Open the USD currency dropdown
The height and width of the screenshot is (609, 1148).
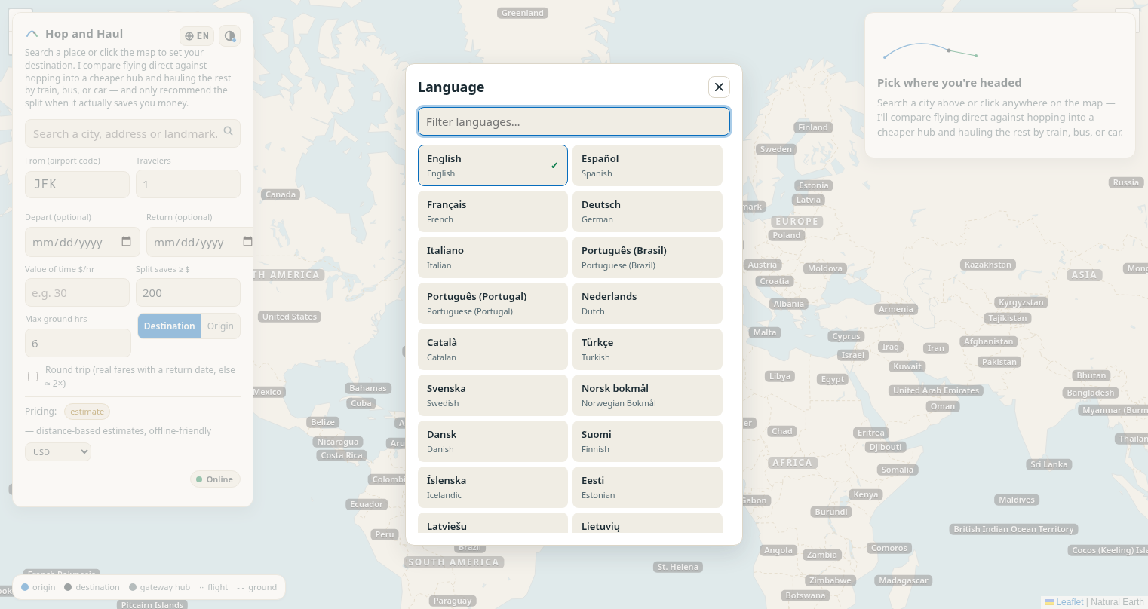(58, 451)
